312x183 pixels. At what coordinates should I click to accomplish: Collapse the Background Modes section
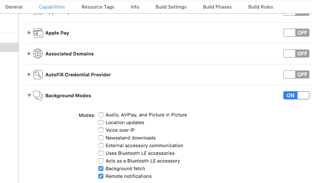tap(29, 96)
